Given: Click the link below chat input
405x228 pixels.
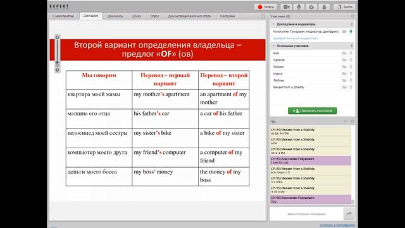Looking at the screenshot, I should coord(337,225).
